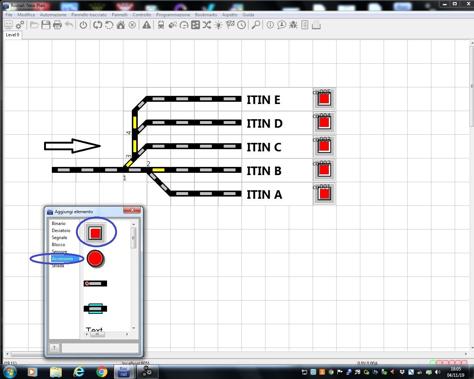Toggle the co001 switch beside ITIN A
Viewport: 474px width, 379px height.
click(x=324, y=194)
